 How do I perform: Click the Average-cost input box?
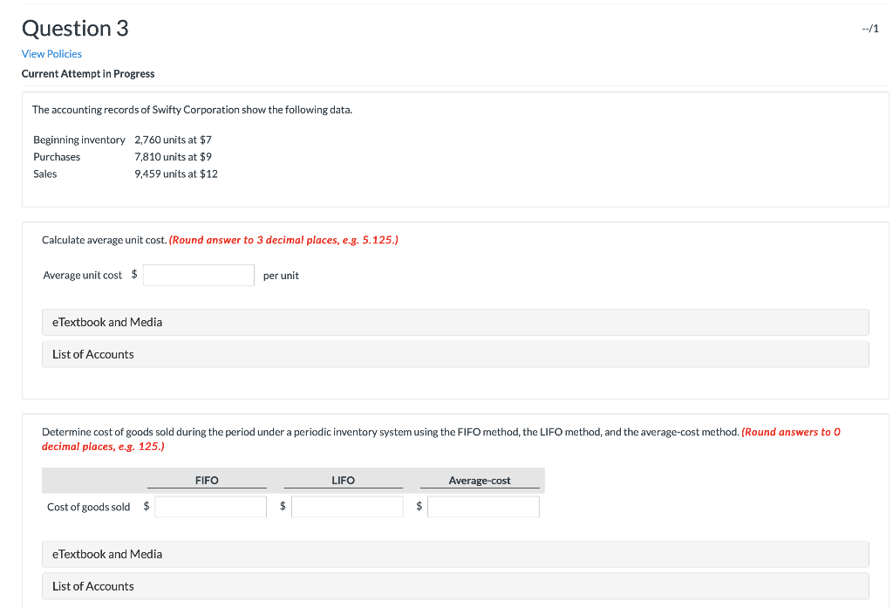pos(484,506)
